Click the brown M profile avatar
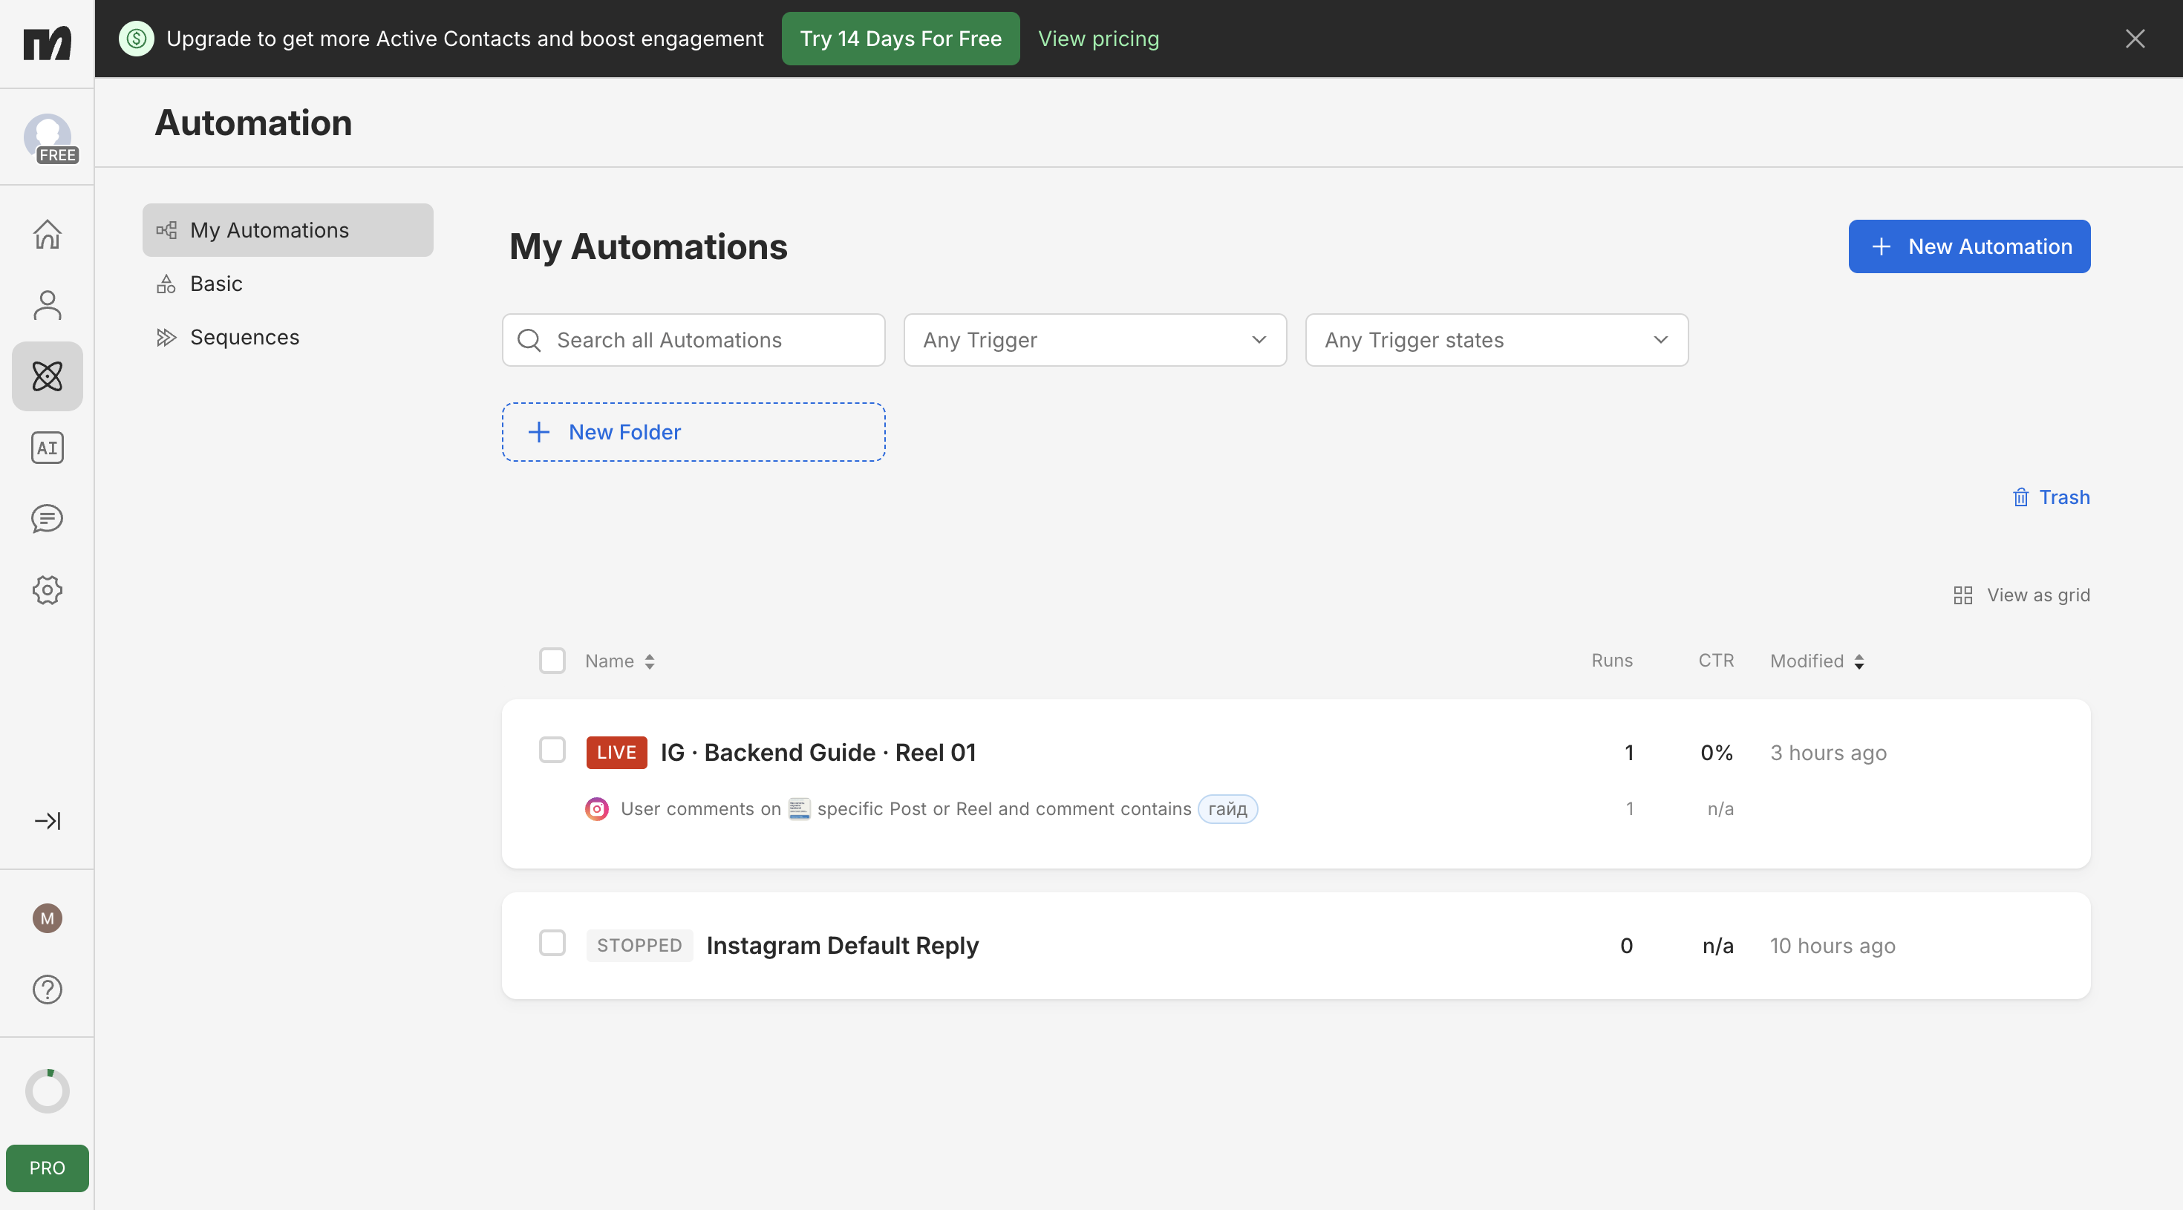 coord(48,918)
